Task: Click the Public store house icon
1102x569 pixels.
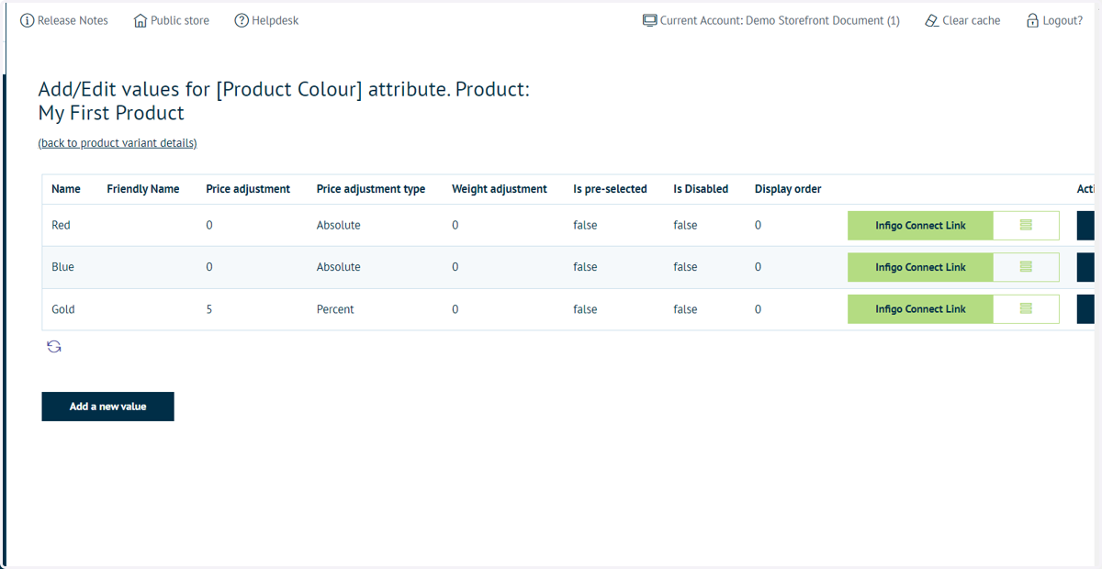Action: tap(141, 20)
